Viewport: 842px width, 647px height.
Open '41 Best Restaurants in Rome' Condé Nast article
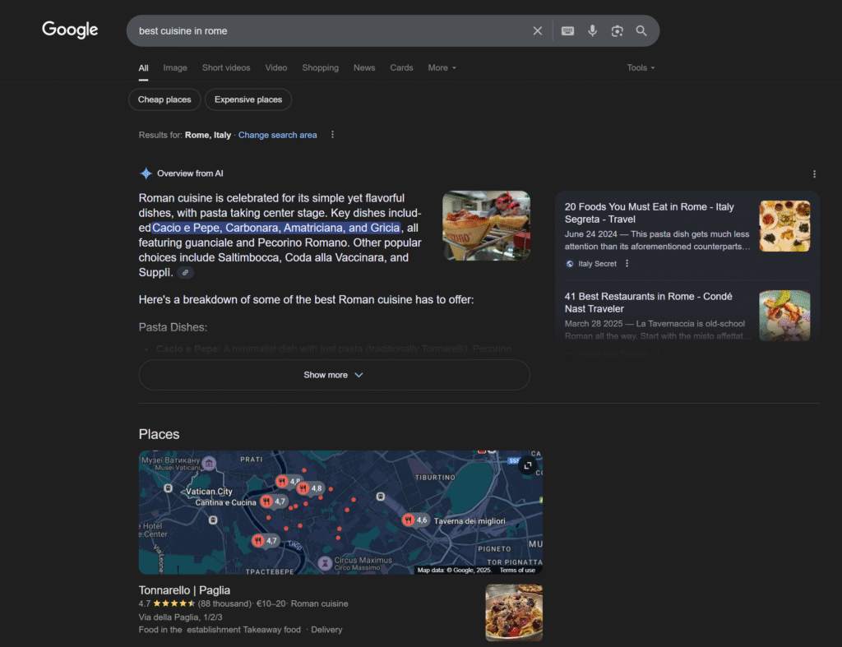pos(648,303)
